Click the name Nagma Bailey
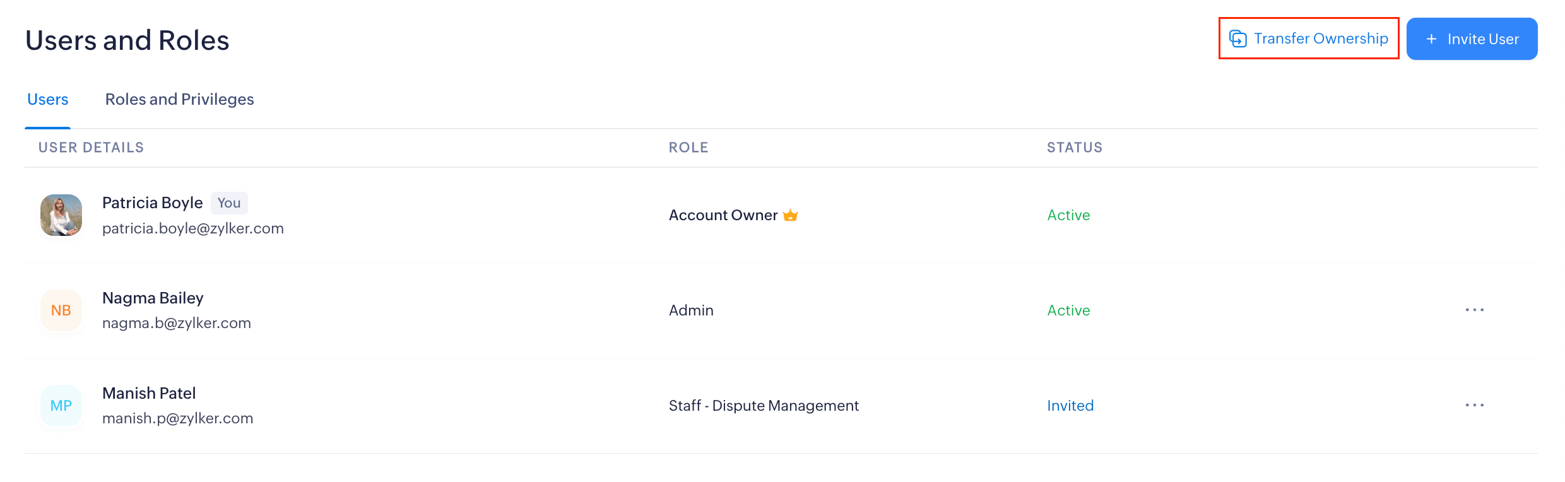 [153, 298]
